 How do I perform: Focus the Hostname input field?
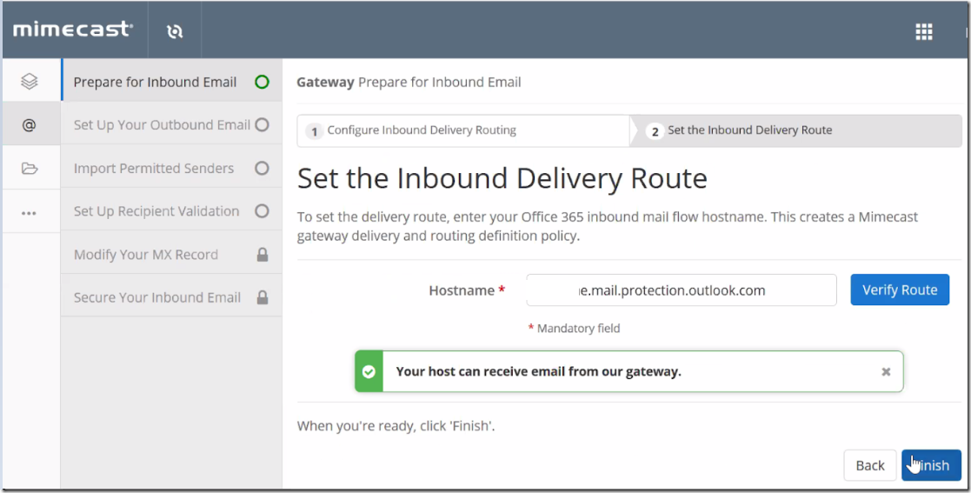682,290
